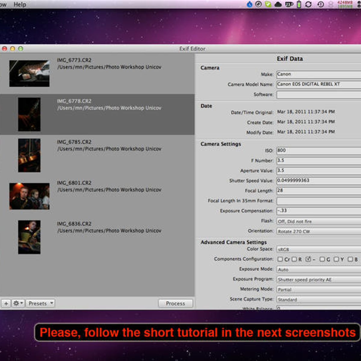Enable the G components configuration checkbox
The width and height of the screenshot is (361, 361).
(322, 259)
